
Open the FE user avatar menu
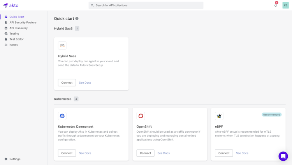(x=285, y=5)
